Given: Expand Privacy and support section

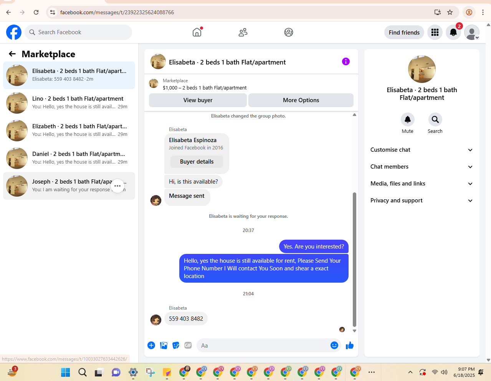Looking at the screenshot, I should (422, 200).
